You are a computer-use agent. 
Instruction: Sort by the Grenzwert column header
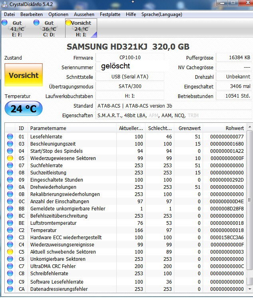tap(189, 128)
